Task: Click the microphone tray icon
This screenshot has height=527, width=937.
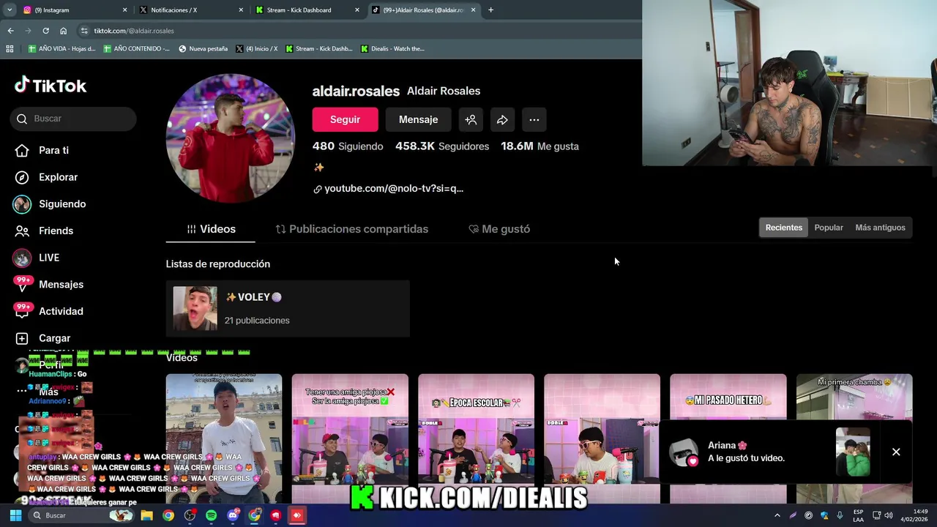Action: [840, 515]
